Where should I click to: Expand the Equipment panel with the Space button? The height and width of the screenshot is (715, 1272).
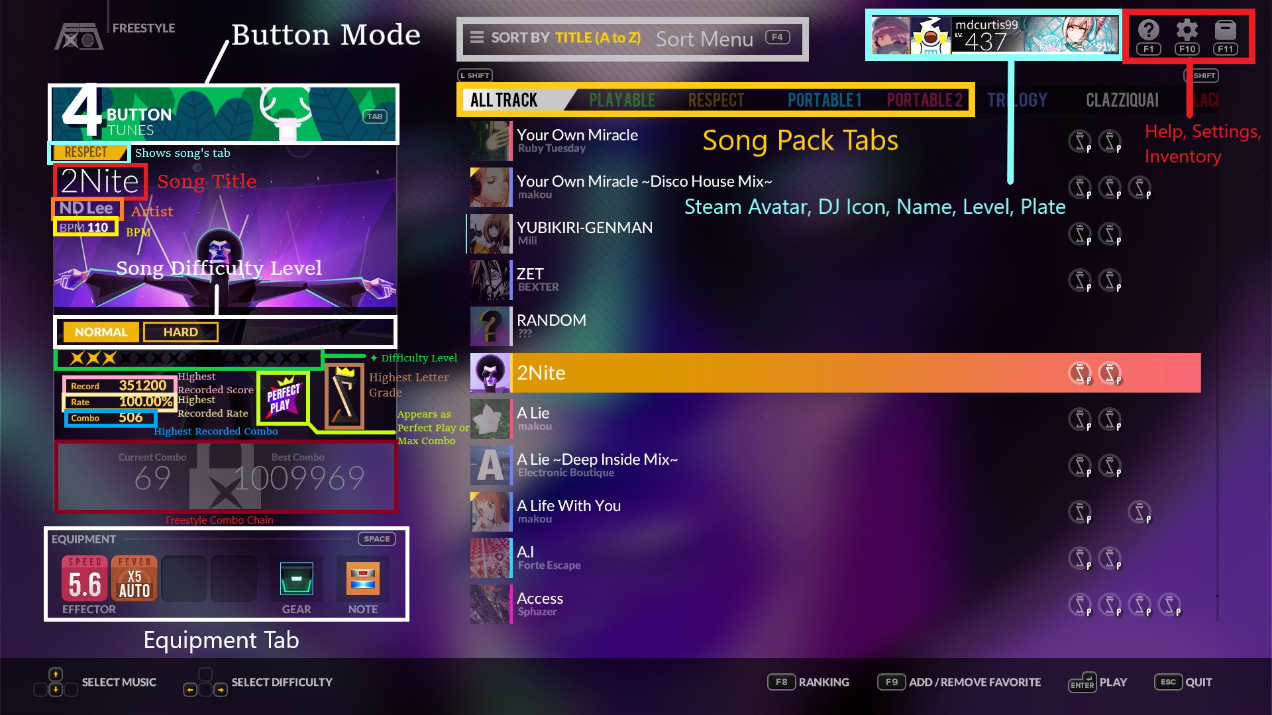coord(377,539)
